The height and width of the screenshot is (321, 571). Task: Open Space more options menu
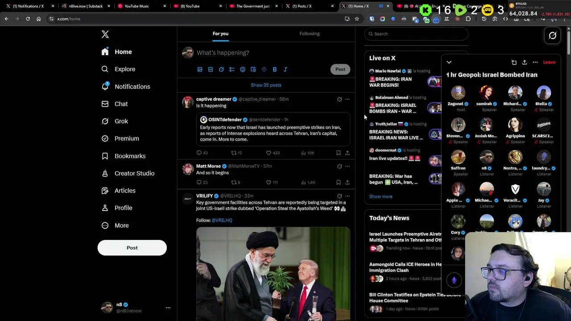(x=535, y=62)
